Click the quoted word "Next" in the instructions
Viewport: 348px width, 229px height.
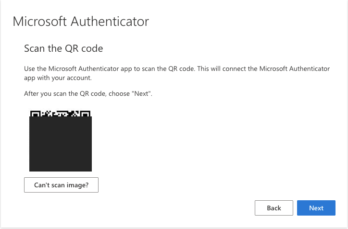(141, 93)
